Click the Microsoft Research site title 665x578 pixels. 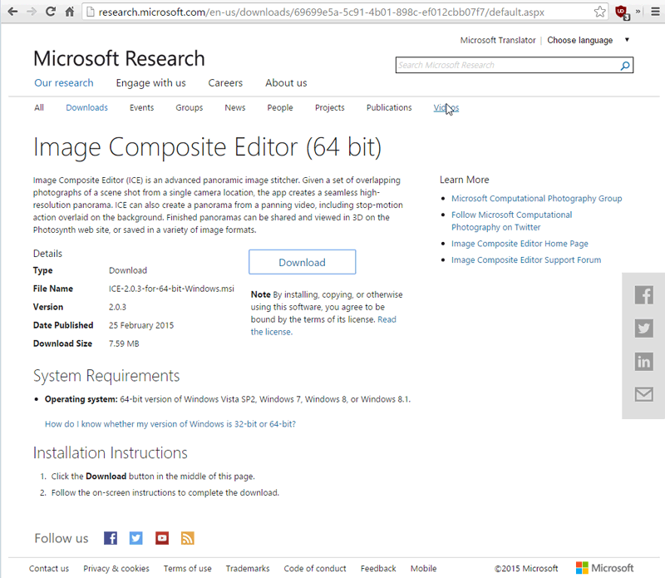(119, 58)
